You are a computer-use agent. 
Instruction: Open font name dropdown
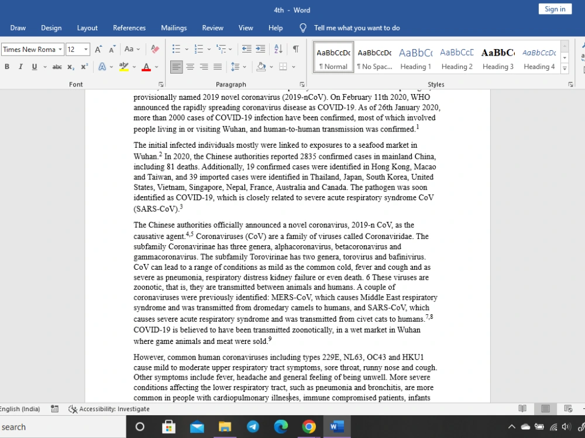pos(60,49)
